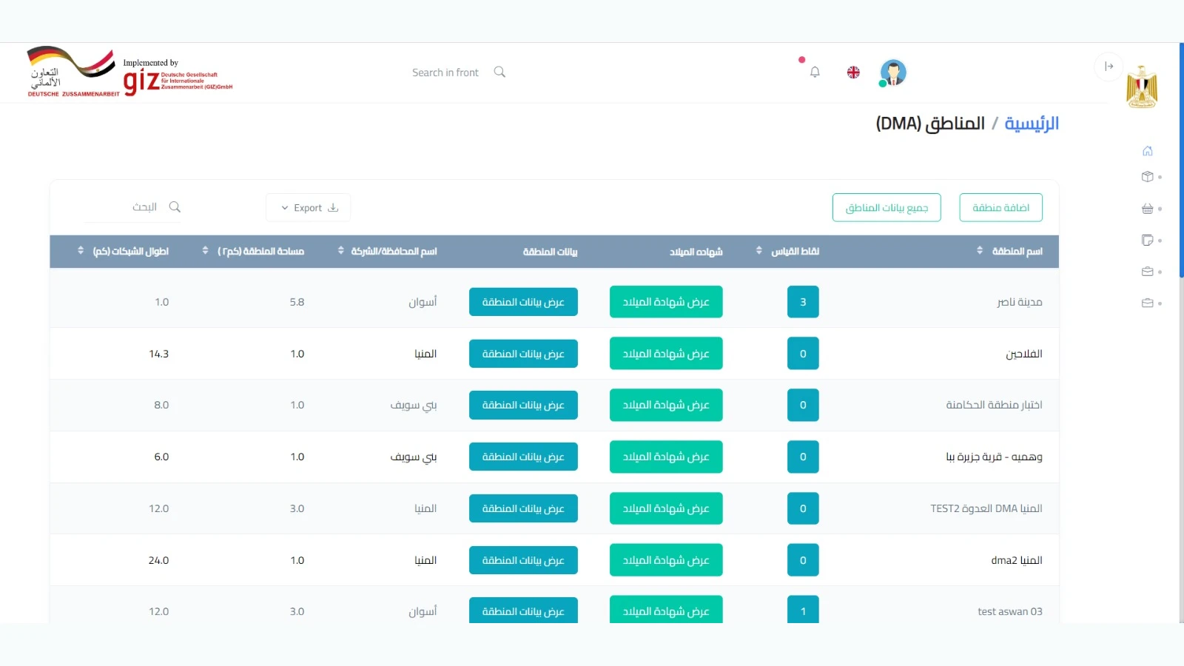
Task: Click area value 5.8
Action: (297, 302)
